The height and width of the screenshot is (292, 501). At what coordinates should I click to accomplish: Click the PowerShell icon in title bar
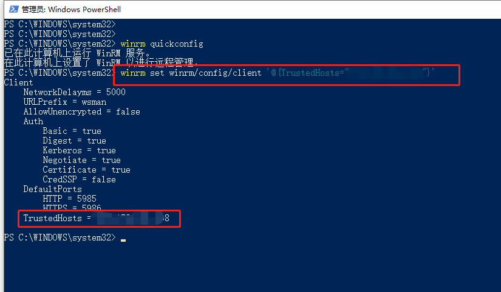(13, 9)
